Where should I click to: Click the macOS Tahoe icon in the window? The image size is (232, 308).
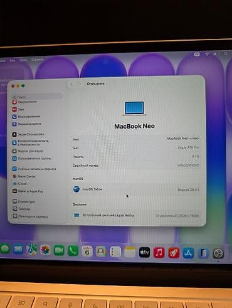coord(76,189)
